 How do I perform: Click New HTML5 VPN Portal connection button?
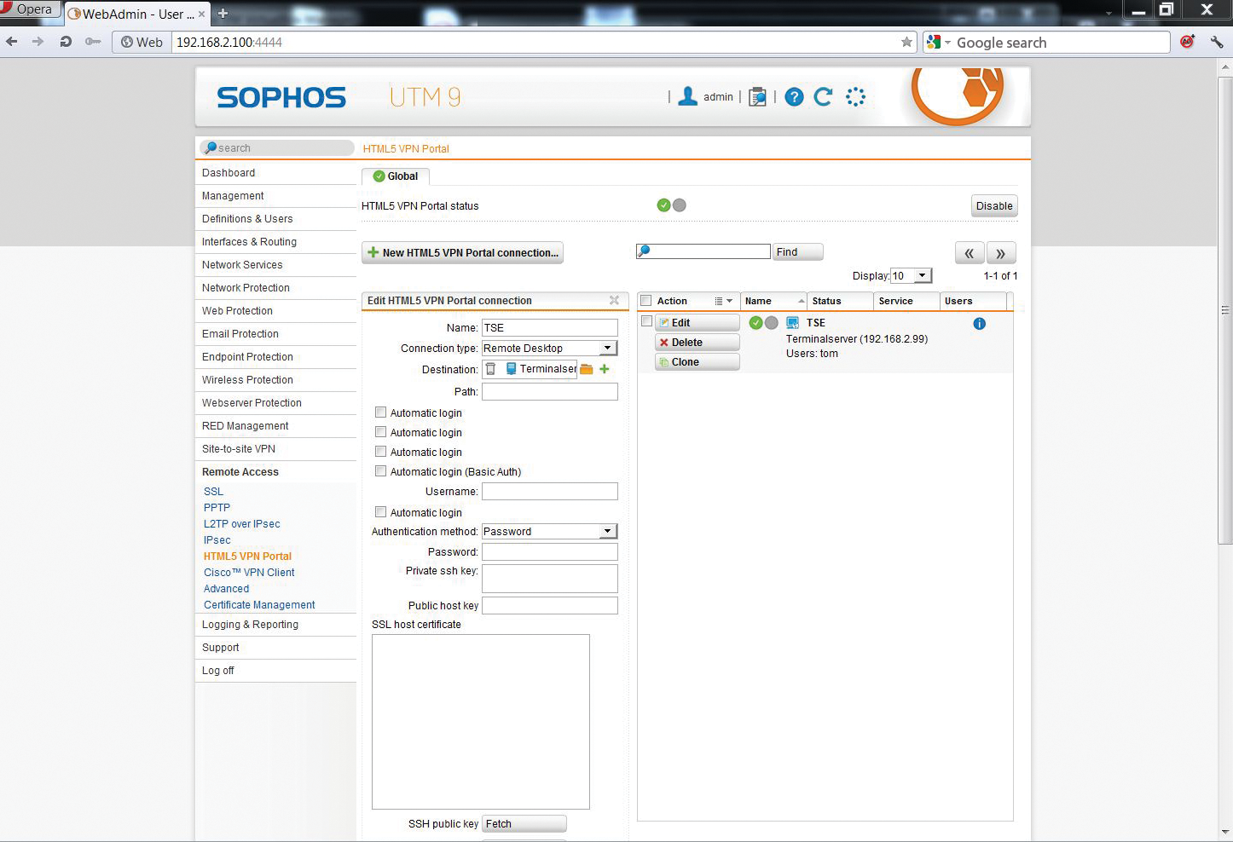pyautogui.click(x=462, y=252)
